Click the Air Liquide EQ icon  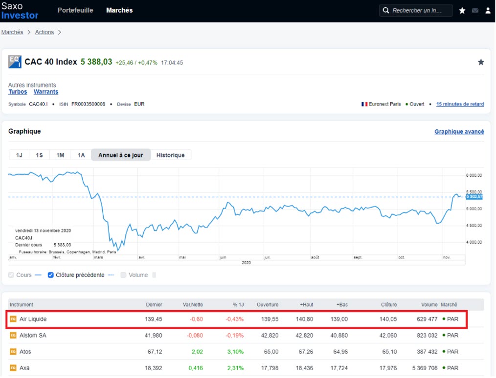pos(13,319)
